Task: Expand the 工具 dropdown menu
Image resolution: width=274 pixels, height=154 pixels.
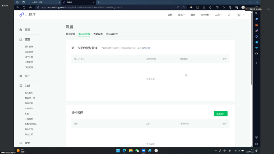Action: tap(218, 15)
